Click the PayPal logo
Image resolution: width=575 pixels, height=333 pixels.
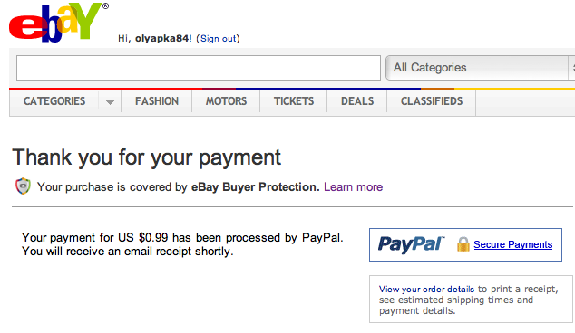[411, 244]
